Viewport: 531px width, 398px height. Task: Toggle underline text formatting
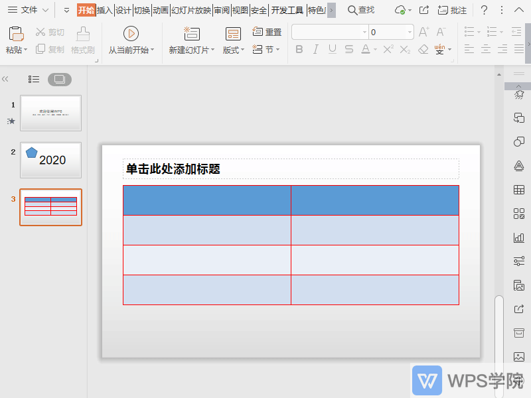coord(332,49)
